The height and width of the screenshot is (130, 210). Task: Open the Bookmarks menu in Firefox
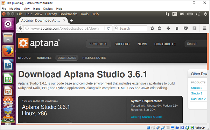pyautogui.click(x=69, y=14)
